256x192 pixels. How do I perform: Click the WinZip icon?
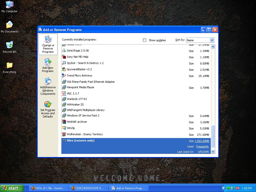[x=64, y=128]
